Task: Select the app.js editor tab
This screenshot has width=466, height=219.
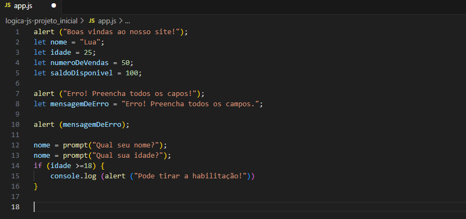Action: click(30, 5)
